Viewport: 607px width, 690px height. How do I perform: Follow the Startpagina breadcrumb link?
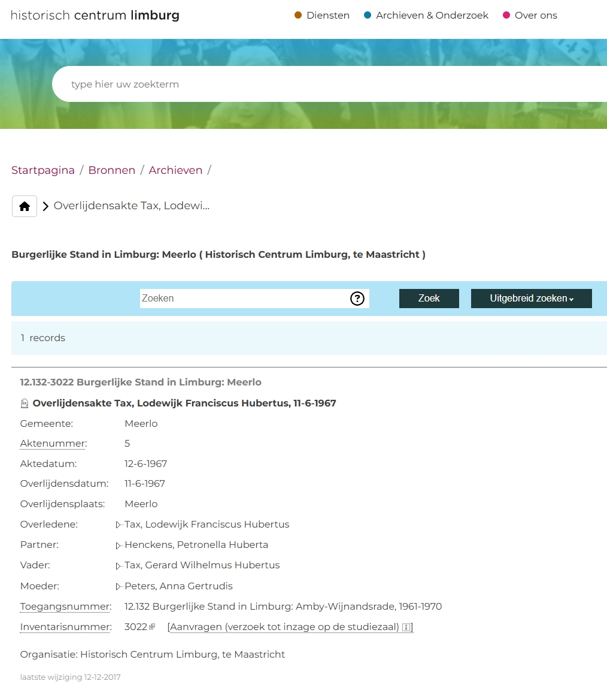click(43, 170)
